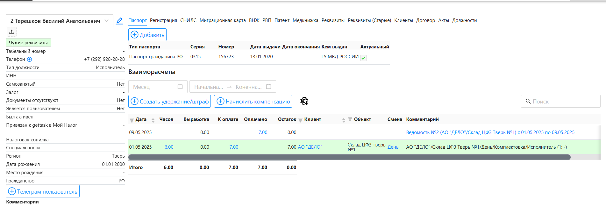Toggle the Актуальный passport checkbox
Screen dimensions: 606x206
pyautogui.click(x=363, y=58)
